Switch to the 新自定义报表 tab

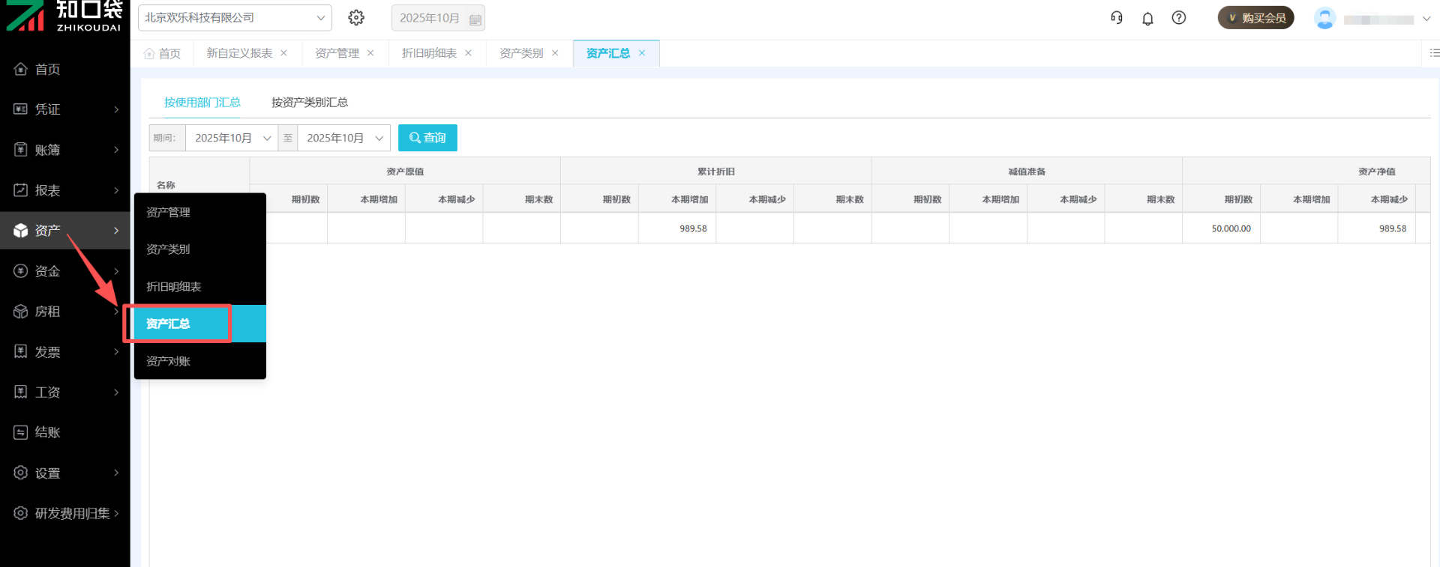pyautogui.click(x=239, y=53)
